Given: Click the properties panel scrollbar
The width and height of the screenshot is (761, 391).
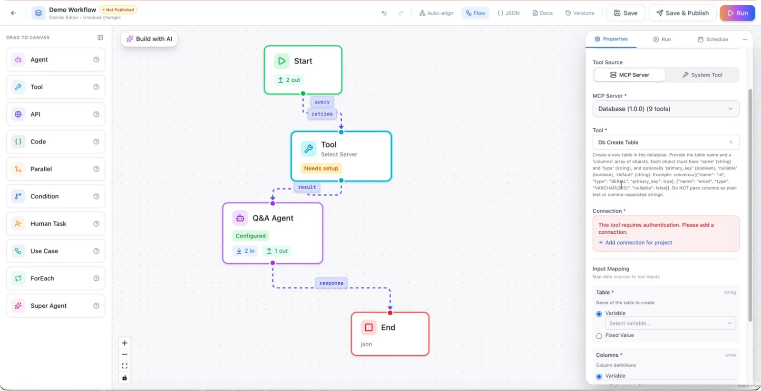Looking at the screenshot, I should pos(751,205).
